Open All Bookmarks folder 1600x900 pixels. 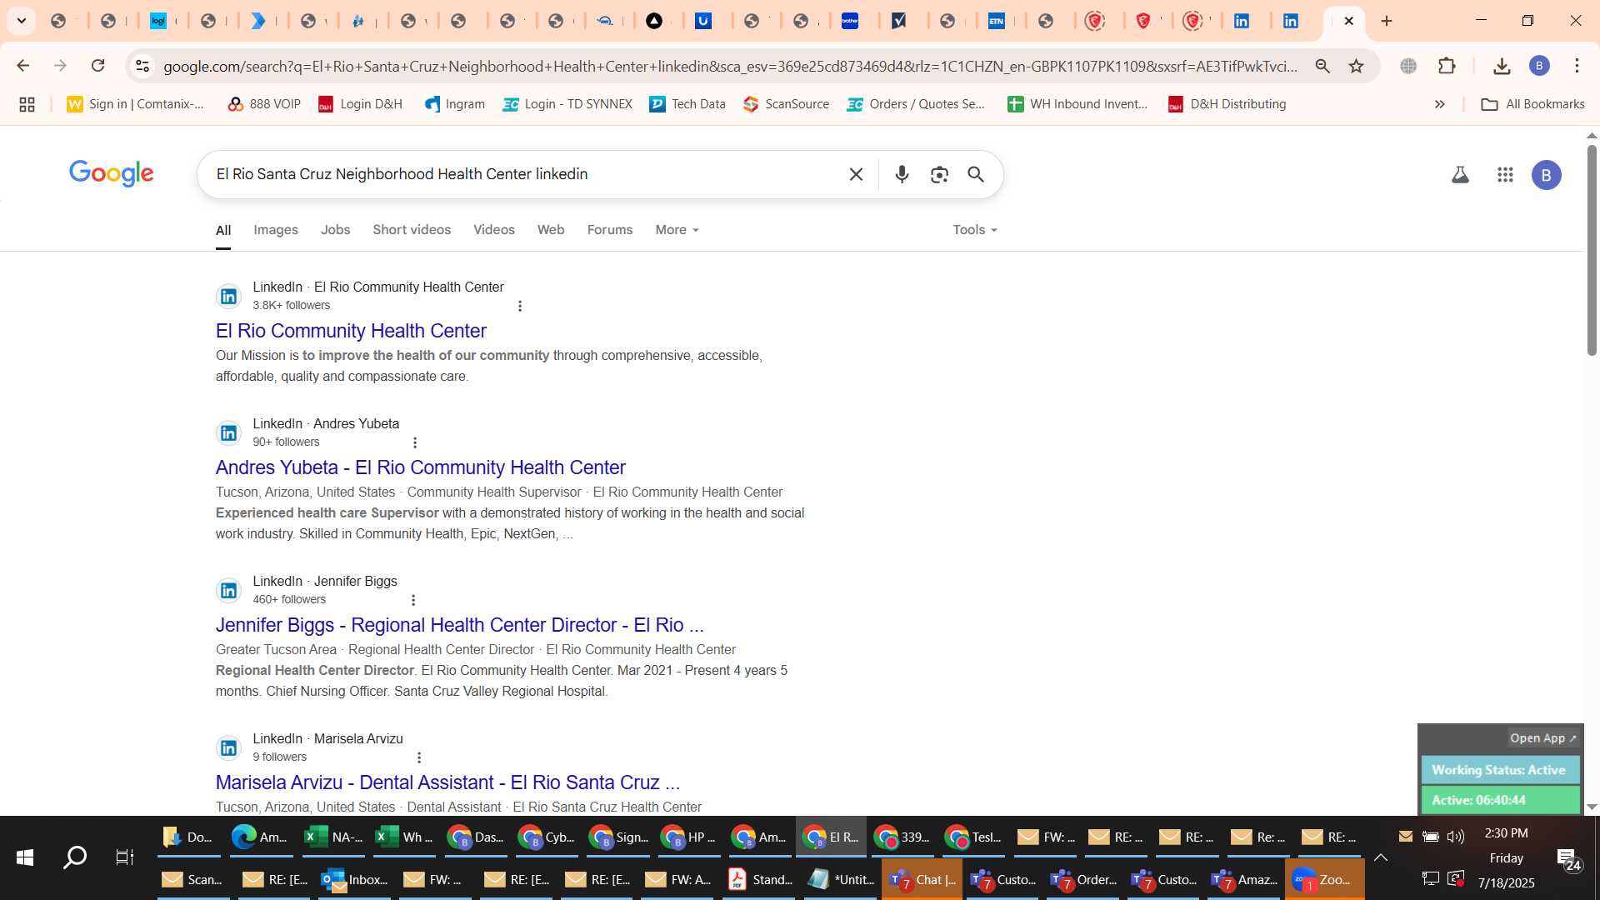pyautogui.click(x=1533, y=104)
